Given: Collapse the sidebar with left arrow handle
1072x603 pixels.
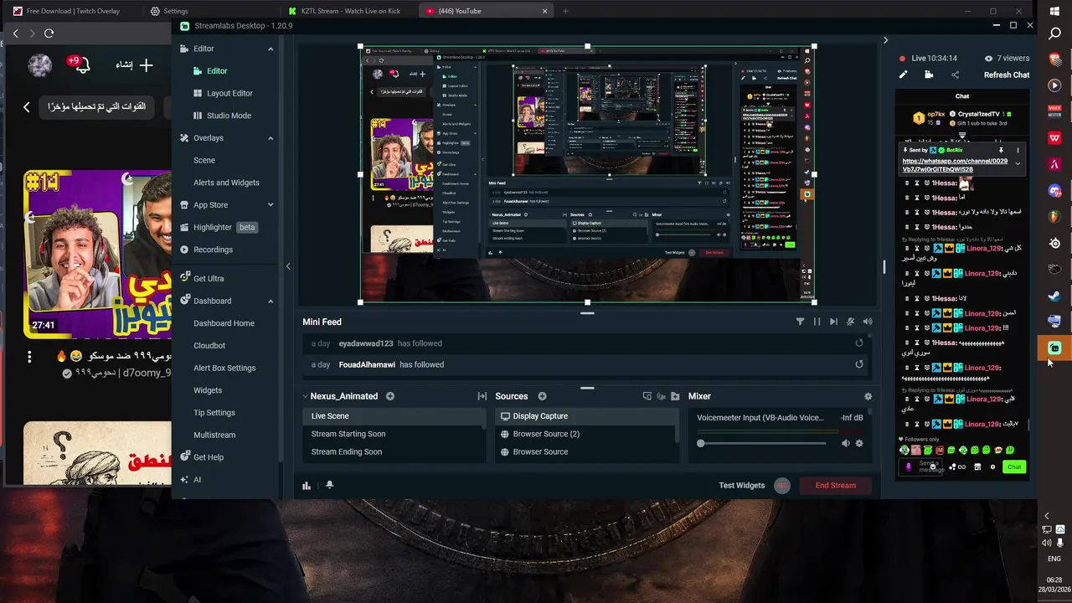Looking at the screenshot, I should [288, 266].
